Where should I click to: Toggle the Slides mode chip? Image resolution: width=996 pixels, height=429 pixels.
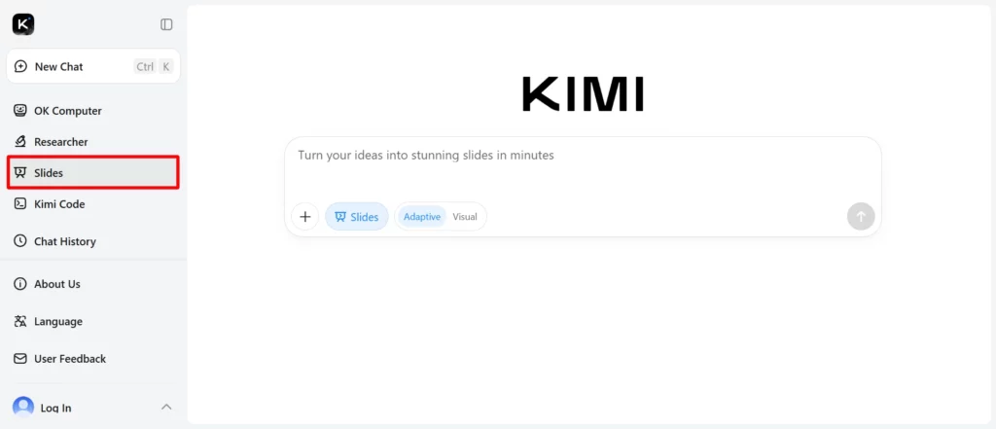pyautogui.click(x=356, y=217)
